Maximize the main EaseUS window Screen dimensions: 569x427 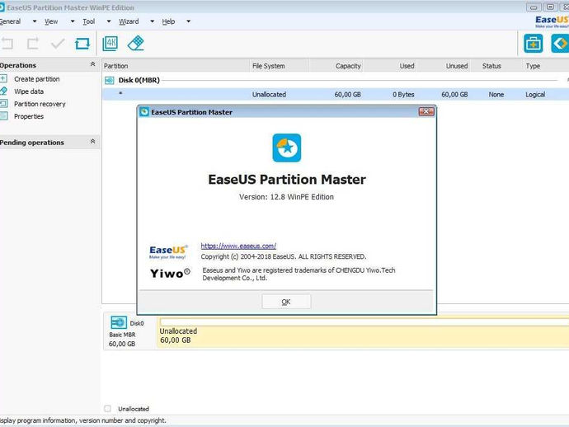(550, 7)
